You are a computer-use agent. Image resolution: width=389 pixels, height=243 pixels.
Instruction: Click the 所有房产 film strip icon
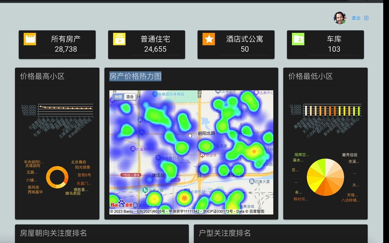pos(30,39)
